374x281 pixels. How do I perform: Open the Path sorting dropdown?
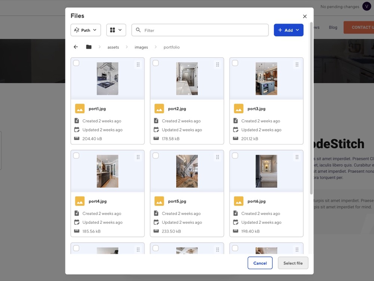(x=85, y=30)
